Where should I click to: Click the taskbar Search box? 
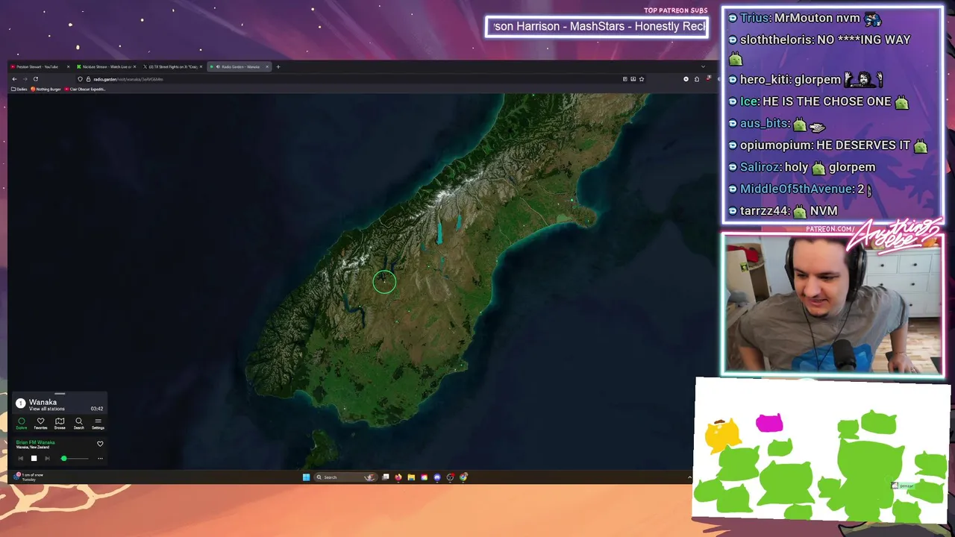point(345,477)
